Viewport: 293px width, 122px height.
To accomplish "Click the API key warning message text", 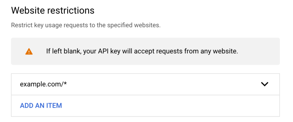I will [x=142, y=51].
